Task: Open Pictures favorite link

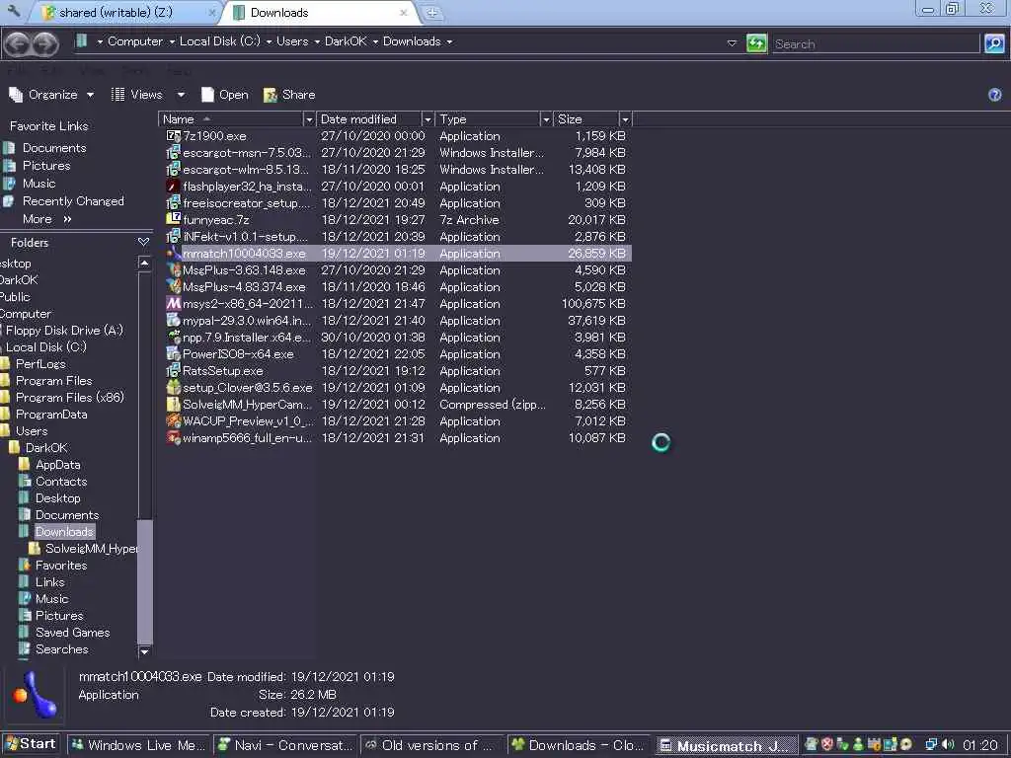Action: 46,166
